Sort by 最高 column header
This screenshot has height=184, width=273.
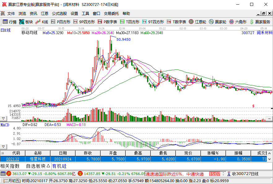click(138, 153)
